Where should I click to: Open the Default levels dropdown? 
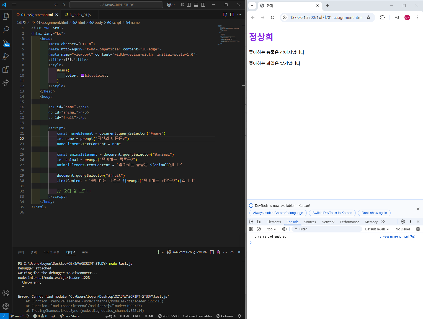(x=377, y=229)
